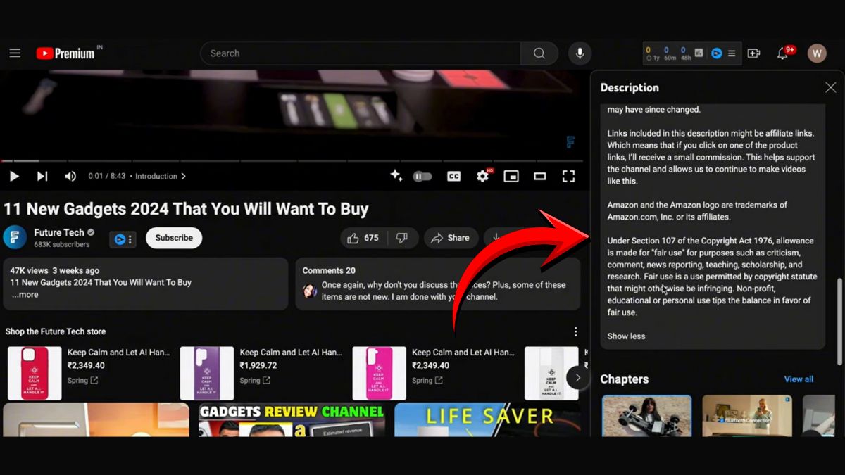845x475 pixels.
Task: Open the next chapter via Introduction chevron
Action: point(183,176)
